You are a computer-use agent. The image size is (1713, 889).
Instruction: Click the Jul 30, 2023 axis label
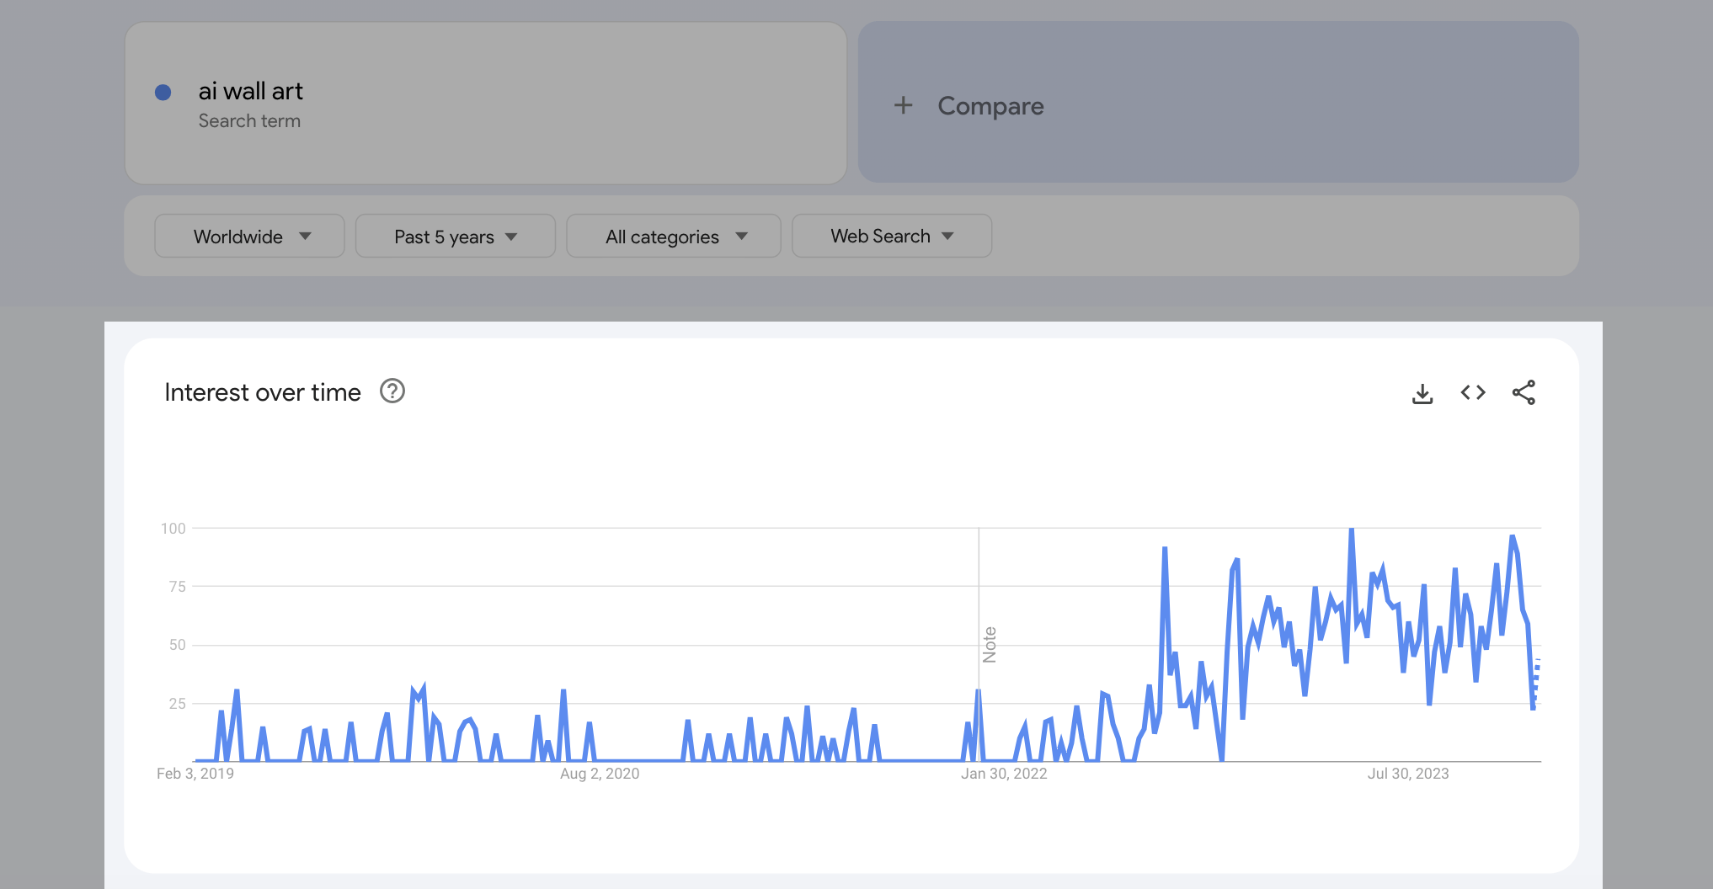pos(1407,774)
